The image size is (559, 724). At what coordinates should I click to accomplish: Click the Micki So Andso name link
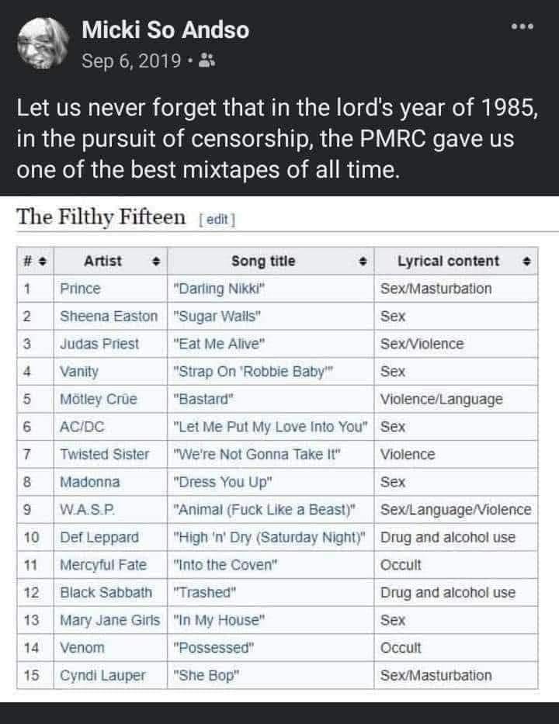[165, 30]
